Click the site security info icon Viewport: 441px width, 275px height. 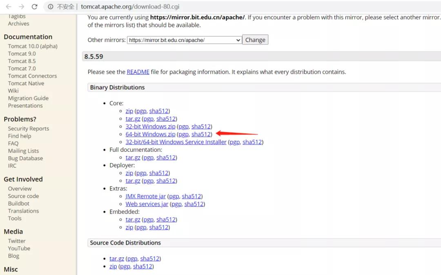tap(50, 7)
